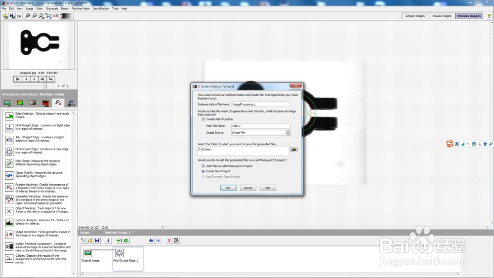Click the script step right arrow icon
Image resolution: width=494 pixels, height=278 pixels.
pyautogui.click(x=158, y=240)
